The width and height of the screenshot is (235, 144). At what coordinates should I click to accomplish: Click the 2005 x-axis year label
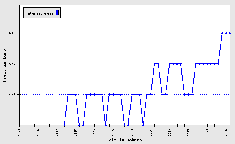[151, 132]
